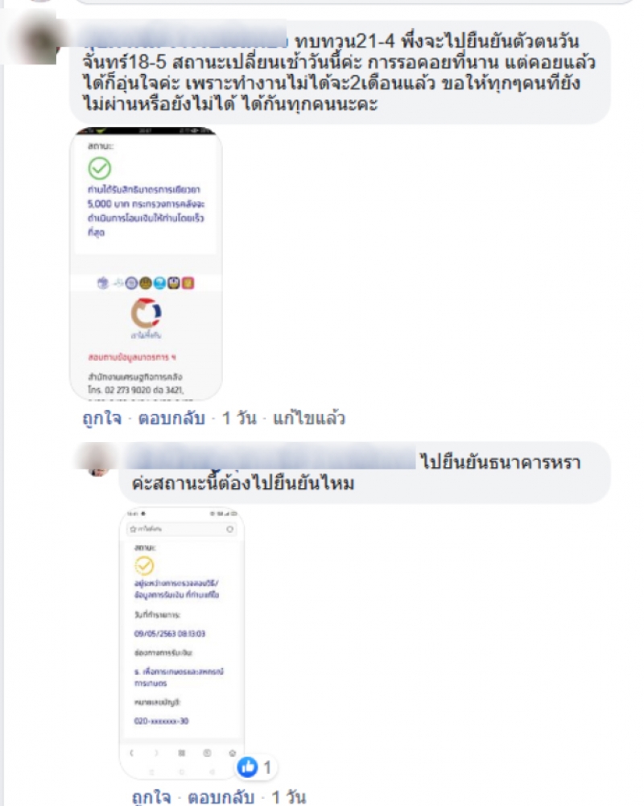644x806 pixels.
Task: Open the first comment's 1 วัน timestamp
Action: 239,419
